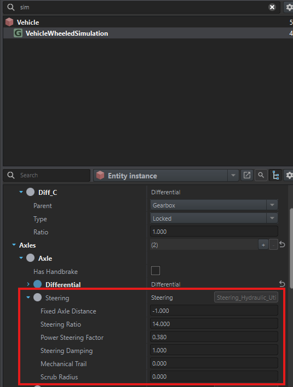Viewport: 293px width, 387px height.
Task: Open the Type Locked dropdown
Action: (x=214, y=218)
